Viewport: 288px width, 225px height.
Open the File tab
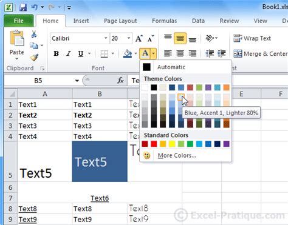pyautogui.click(x=19, y=21)
